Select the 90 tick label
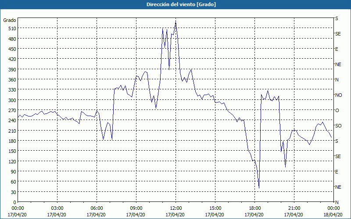The image size is (351, 219). [x=14, y=172]
